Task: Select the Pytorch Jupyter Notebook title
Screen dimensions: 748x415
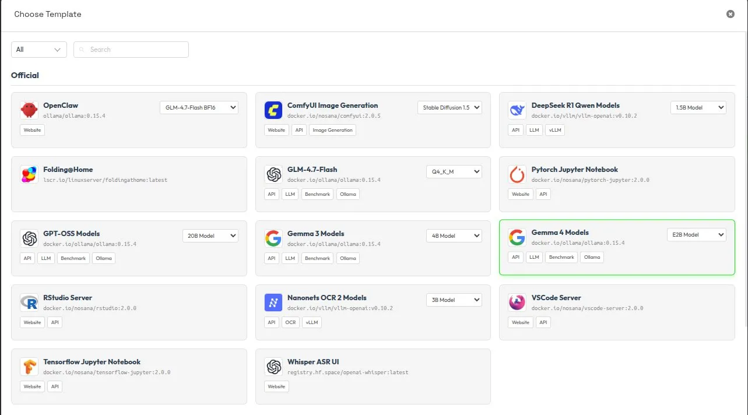Action: 575,170
